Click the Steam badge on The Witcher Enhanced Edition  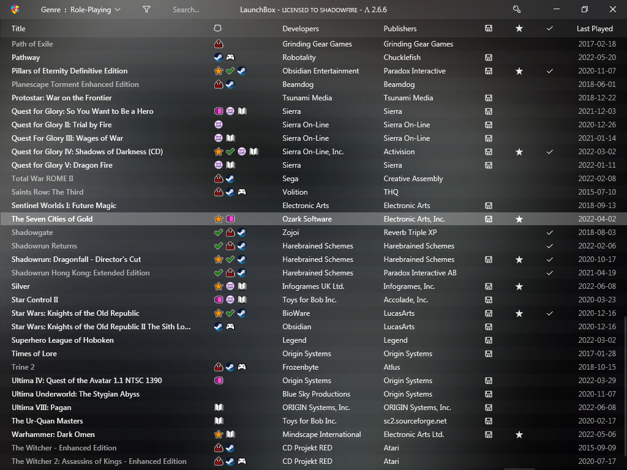click(230, 447)
